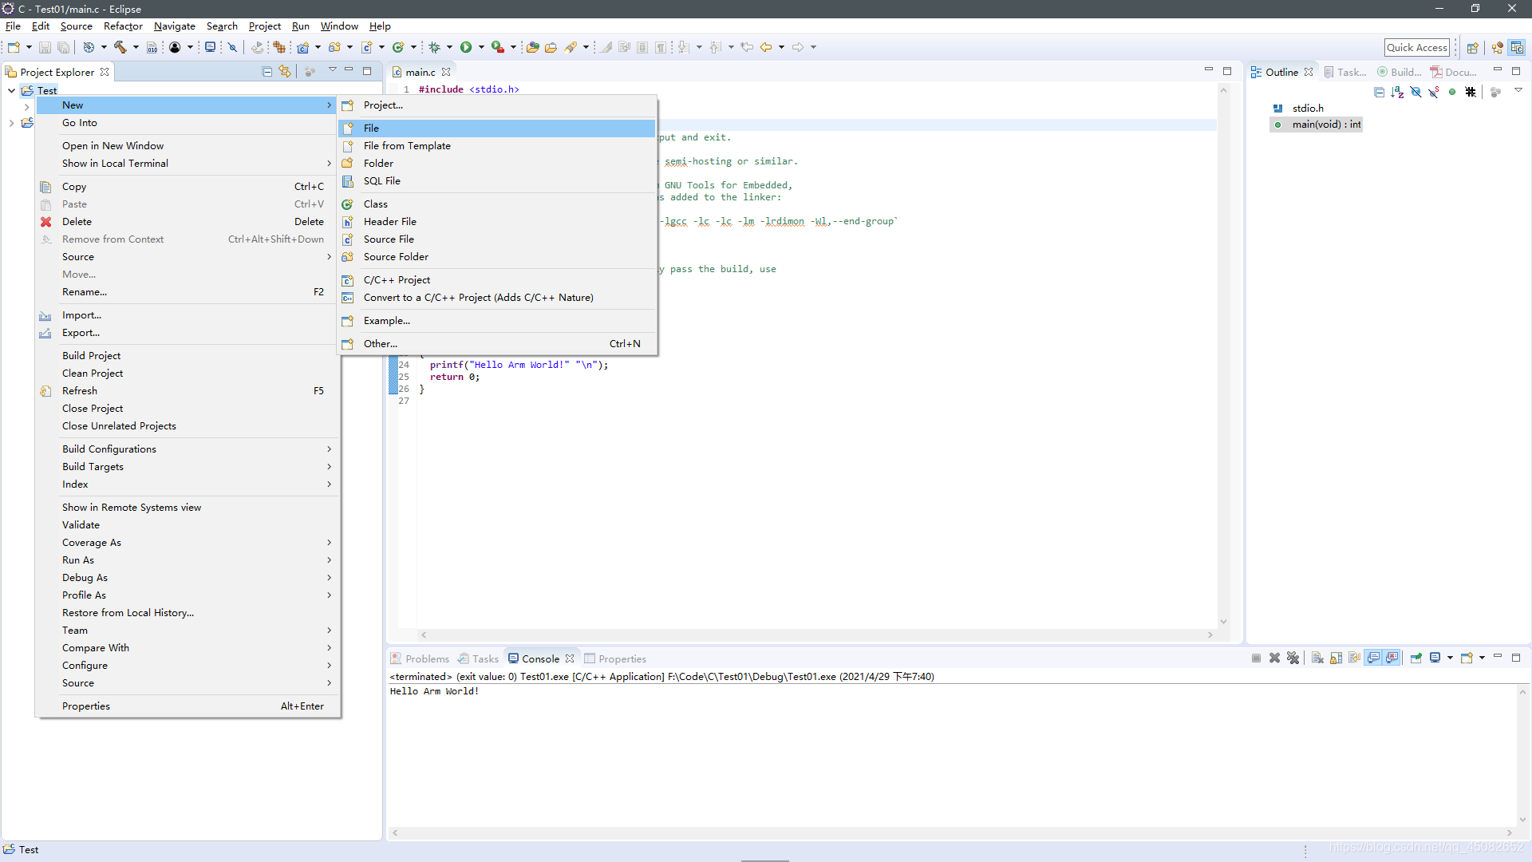Image resolution: width=1532 pixels, height=862 pixels.
Task: Click the Open Element folder toolbar icon
Action: [532, 47]
